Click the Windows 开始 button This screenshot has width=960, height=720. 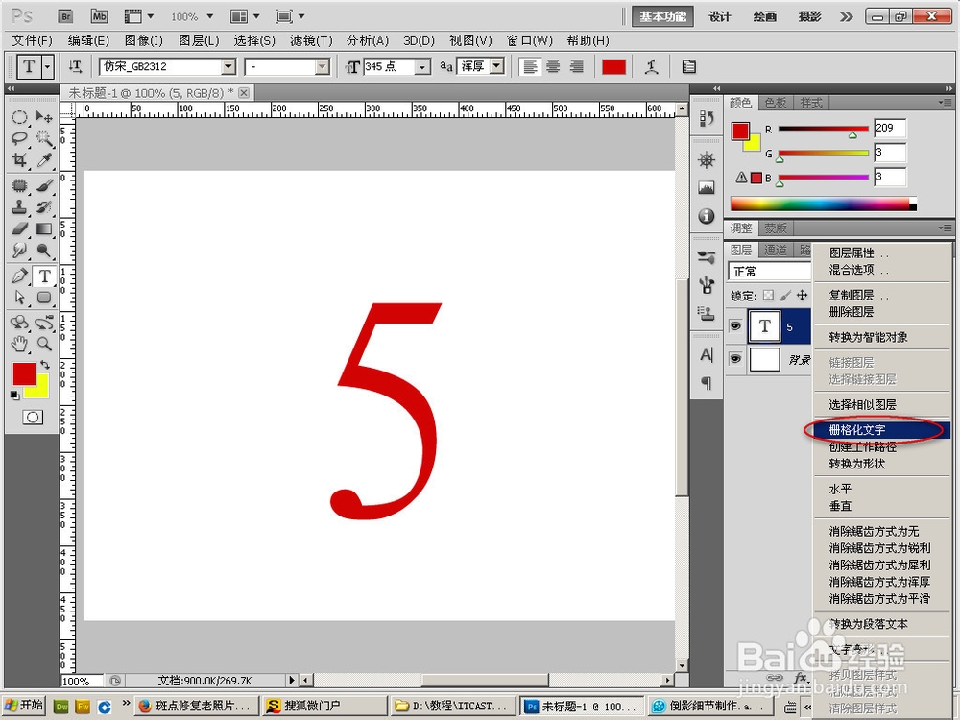(x=23, y=706)
